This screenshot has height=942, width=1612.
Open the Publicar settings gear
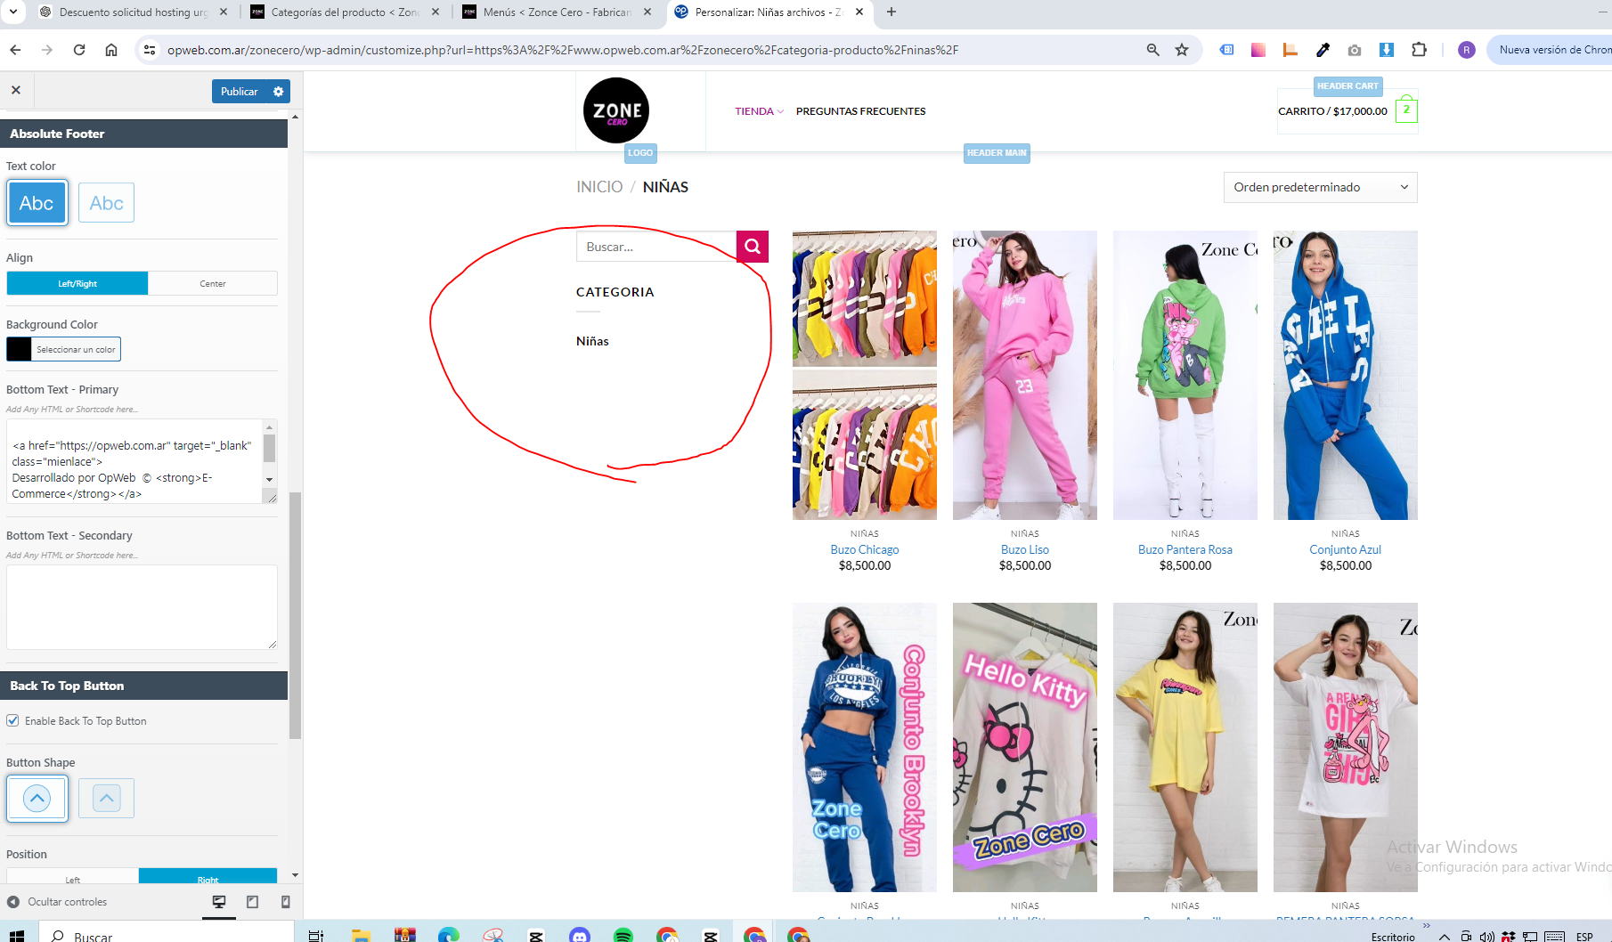point(279,92)
